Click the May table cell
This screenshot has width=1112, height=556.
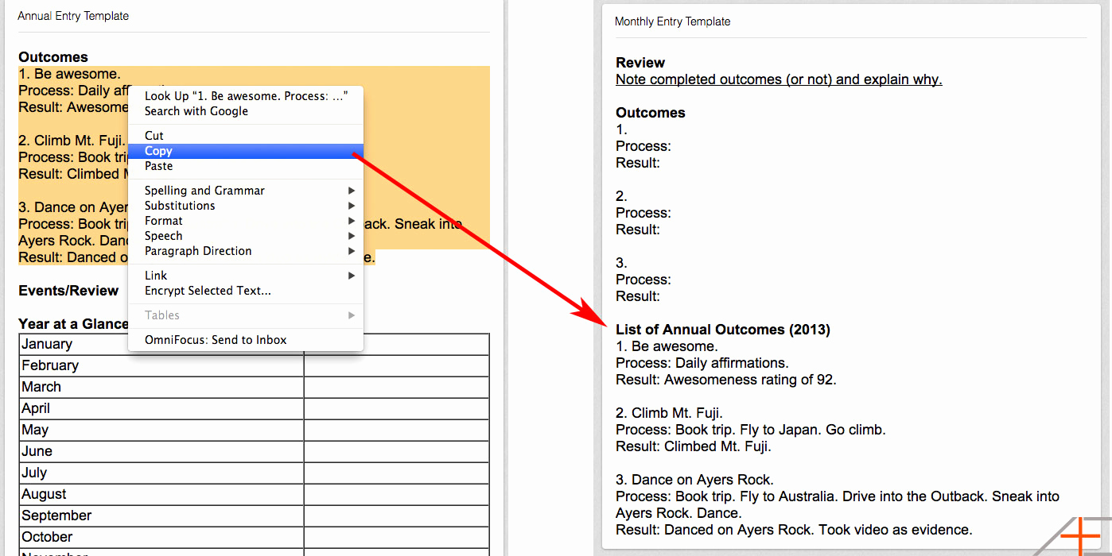pos(161,430)
